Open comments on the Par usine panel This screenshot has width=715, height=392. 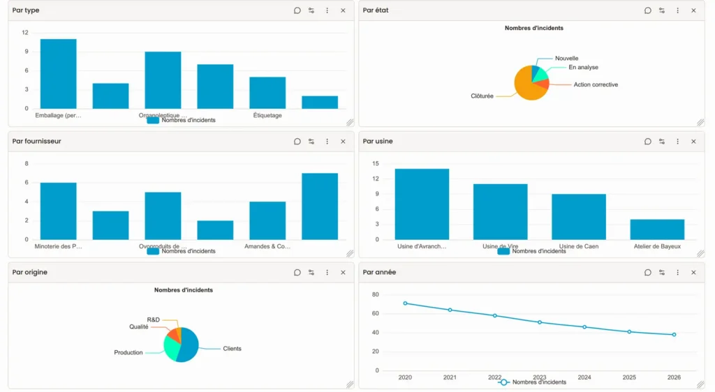coord(647,142)
